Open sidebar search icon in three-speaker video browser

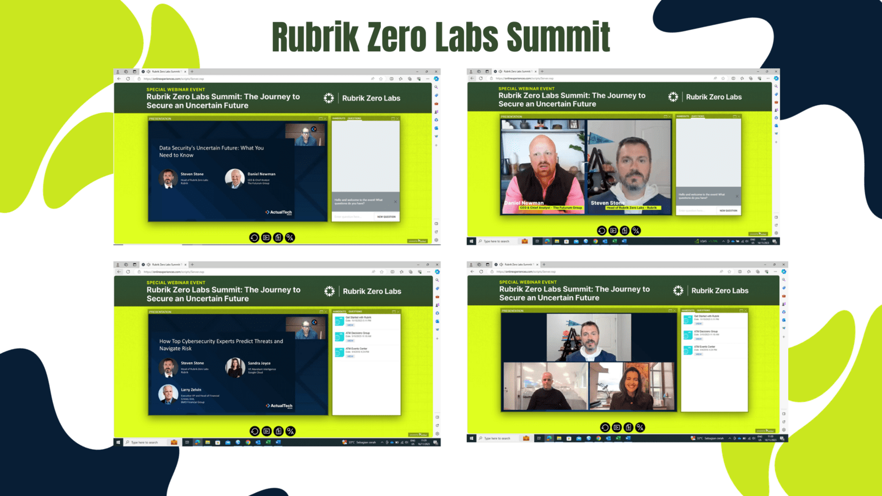point(784,280)
